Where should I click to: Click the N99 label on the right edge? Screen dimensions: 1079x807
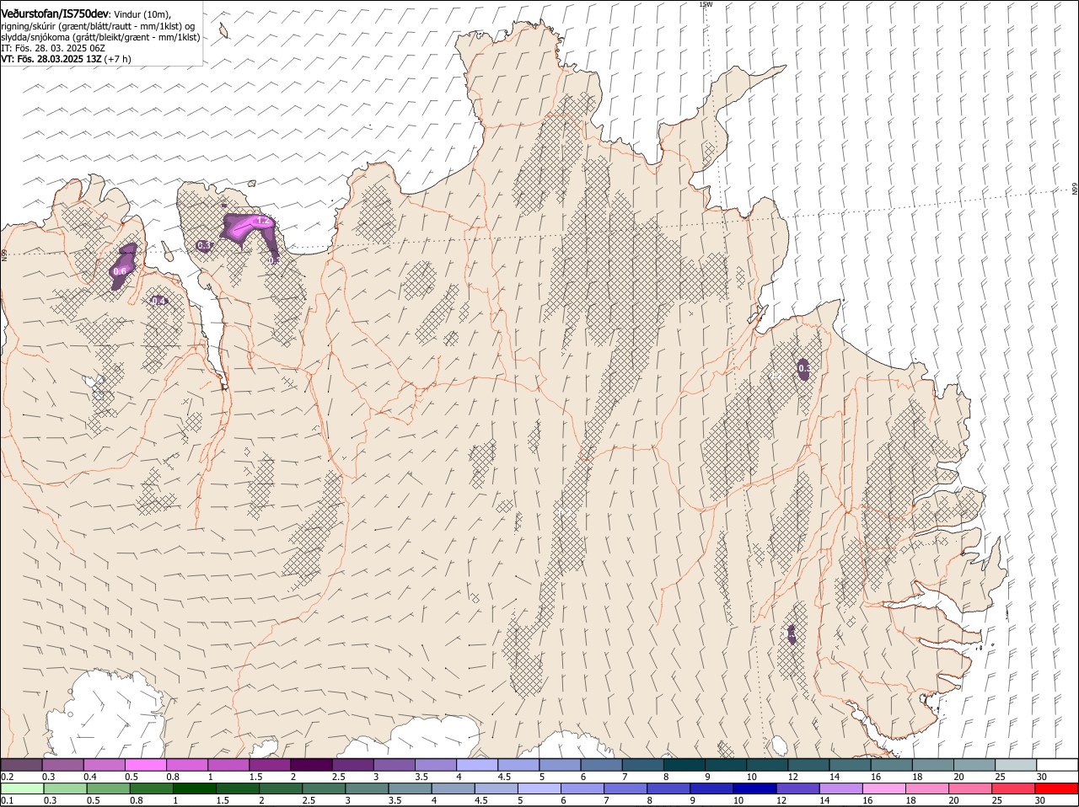(x=1075, y=190)
